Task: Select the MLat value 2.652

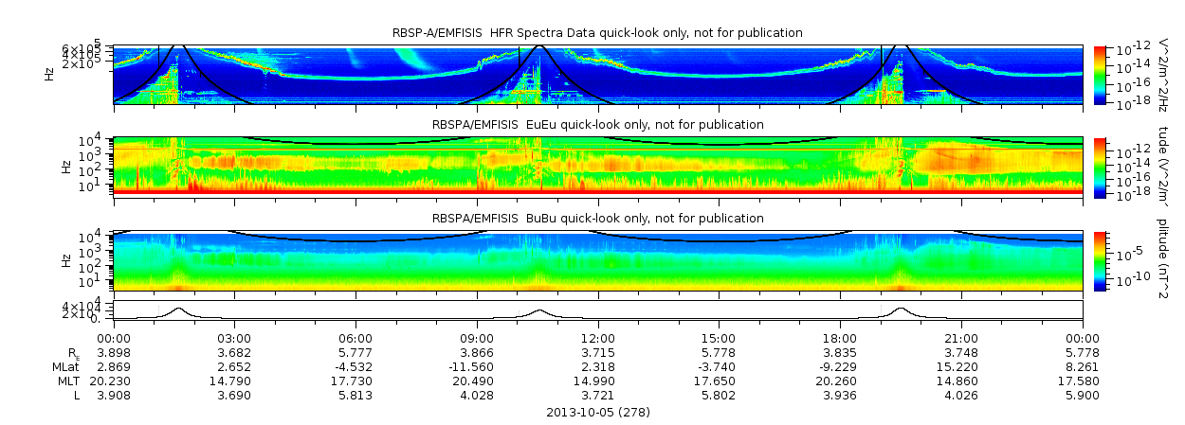Action: coord(234,366)
